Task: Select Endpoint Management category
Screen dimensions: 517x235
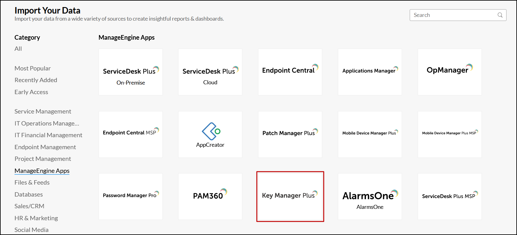Action: click(x=45, y=147)
